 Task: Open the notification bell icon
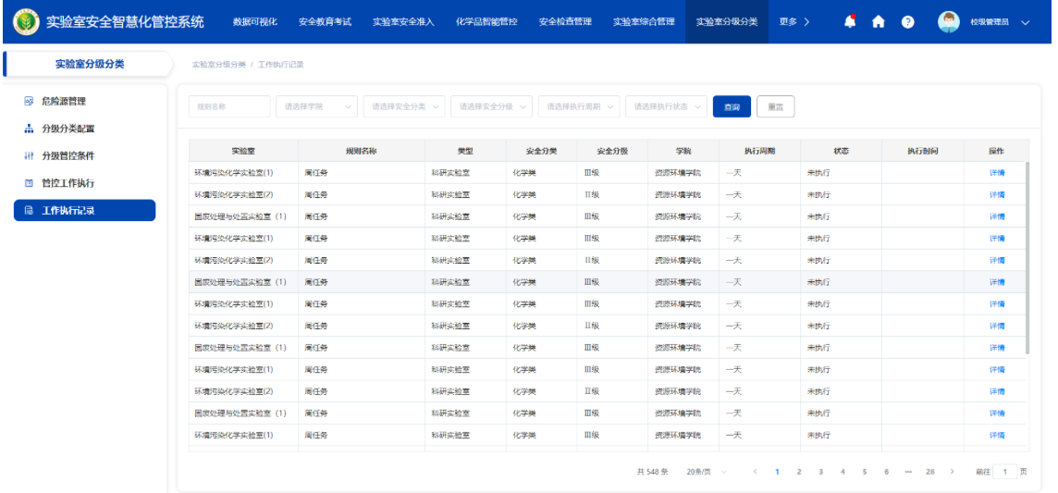(x=850, y=21)
